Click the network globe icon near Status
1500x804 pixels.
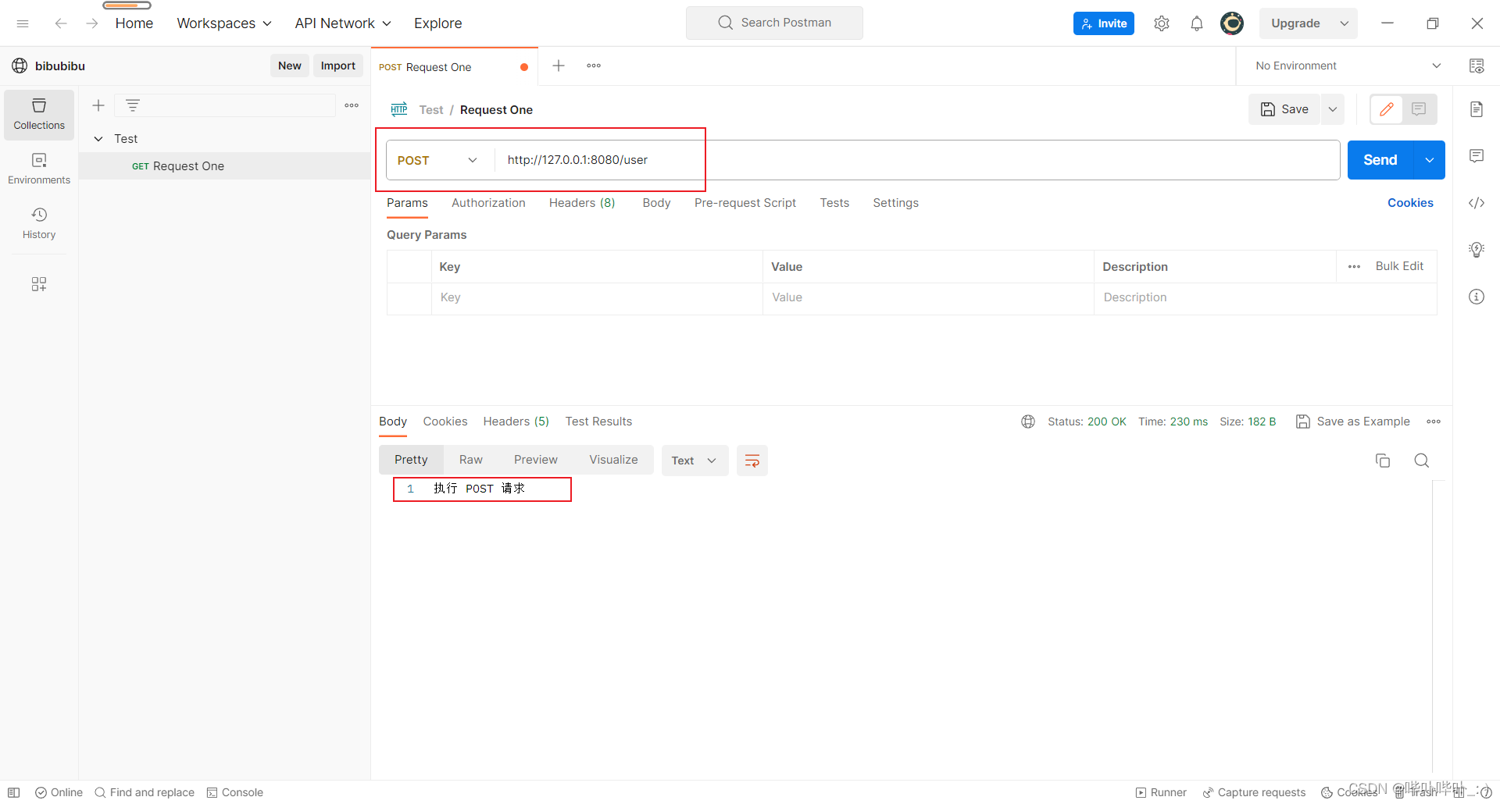[1028, 422]
